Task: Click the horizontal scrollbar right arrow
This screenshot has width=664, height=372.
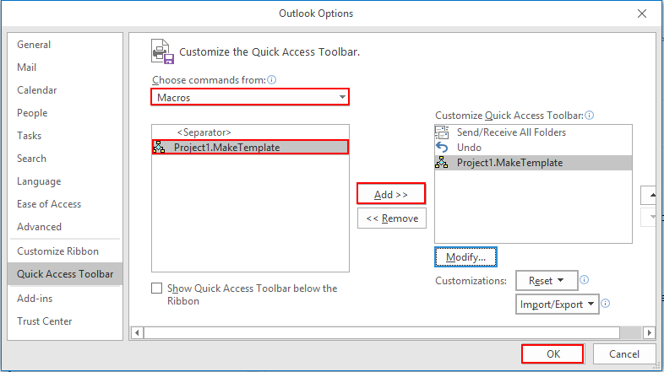Action: point(649,332)
